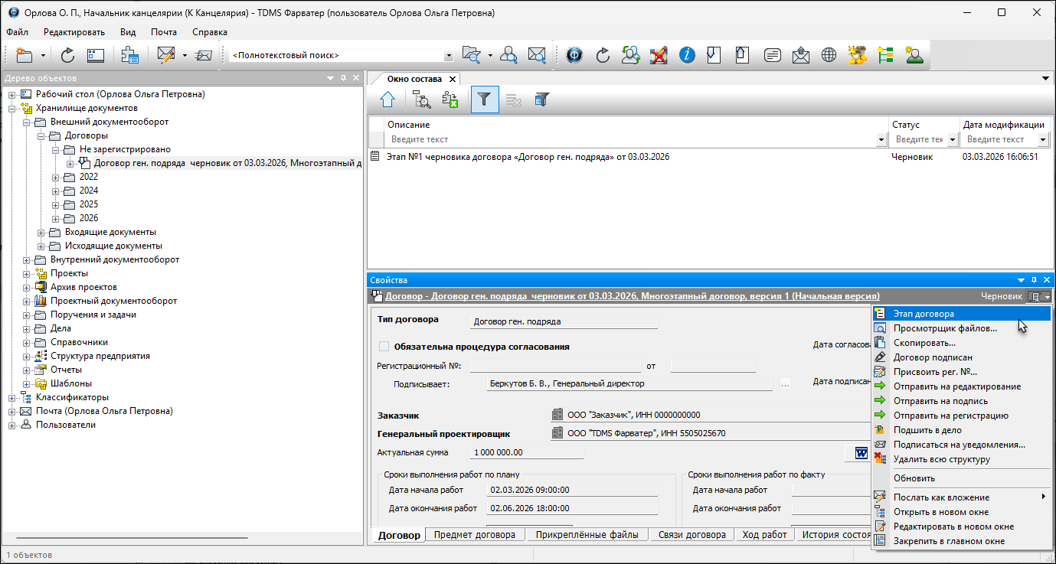The height and width of the screenshot is (564, 1056).
Task: Enable Обязательна процедура согласования checkbox
Action: point(384,347)
